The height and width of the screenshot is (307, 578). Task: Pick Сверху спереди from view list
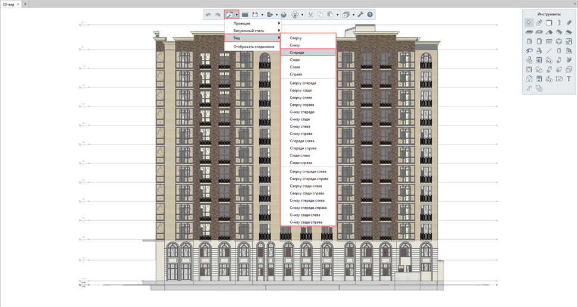click(308, 83)
